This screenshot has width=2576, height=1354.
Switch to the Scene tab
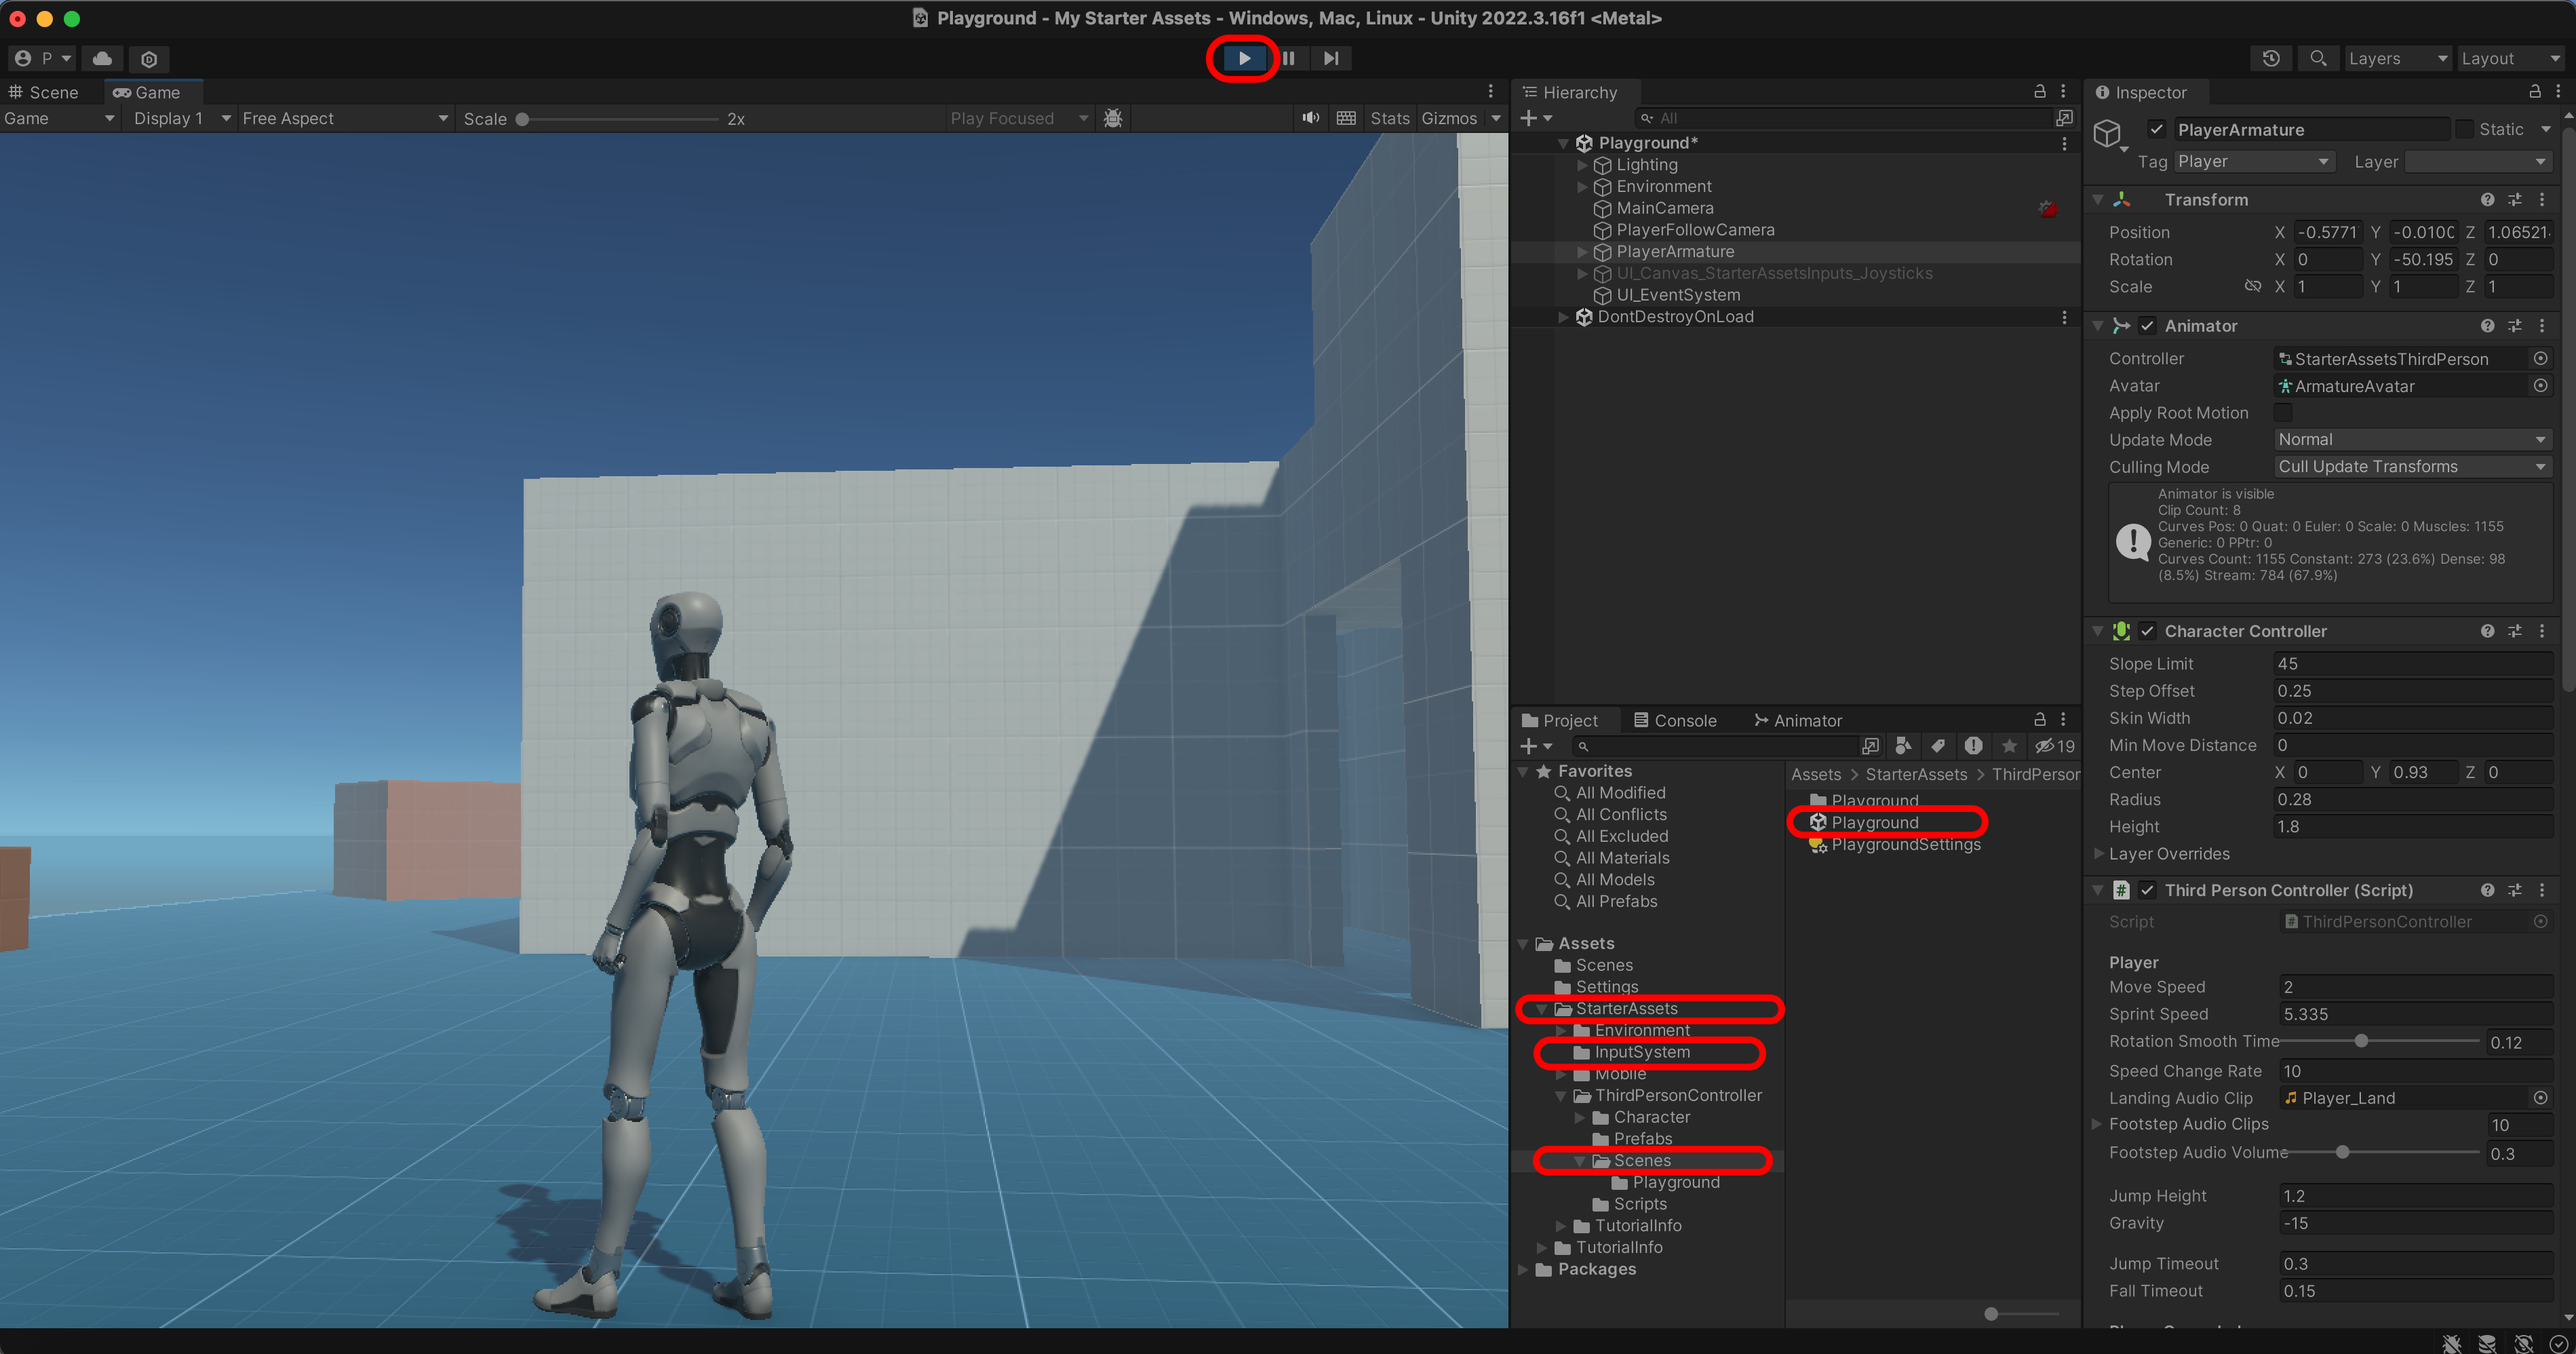44,92
